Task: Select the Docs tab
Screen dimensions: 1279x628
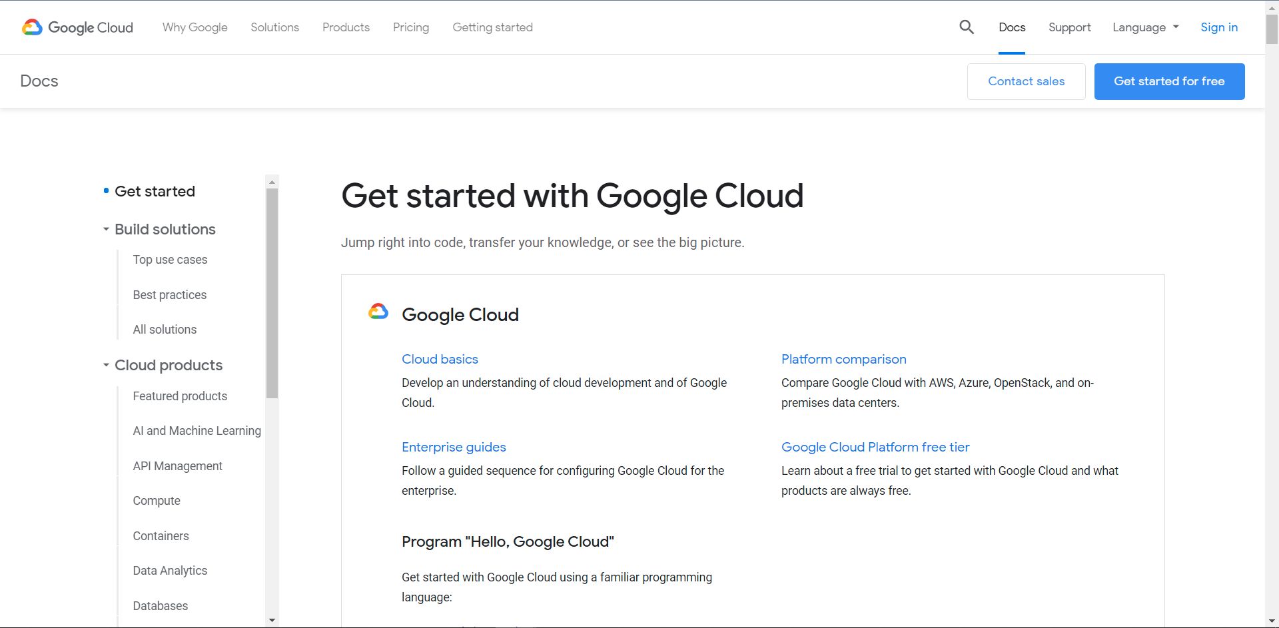Action: coord(1012,27)
